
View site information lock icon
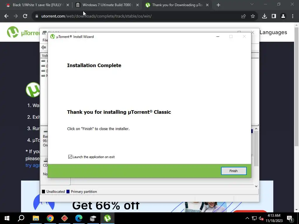pos(37,16)
